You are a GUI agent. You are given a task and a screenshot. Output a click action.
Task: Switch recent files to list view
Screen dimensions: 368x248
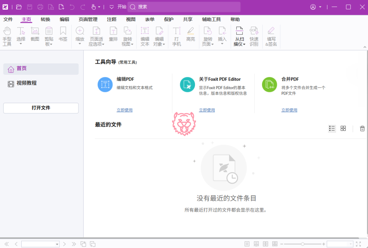pyautogui.click(x=332, y=128)
